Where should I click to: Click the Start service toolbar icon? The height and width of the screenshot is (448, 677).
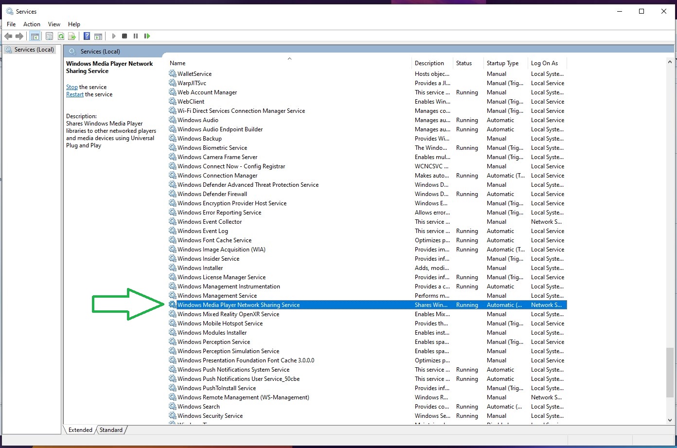pyautogui.click(x=113, y=36)
